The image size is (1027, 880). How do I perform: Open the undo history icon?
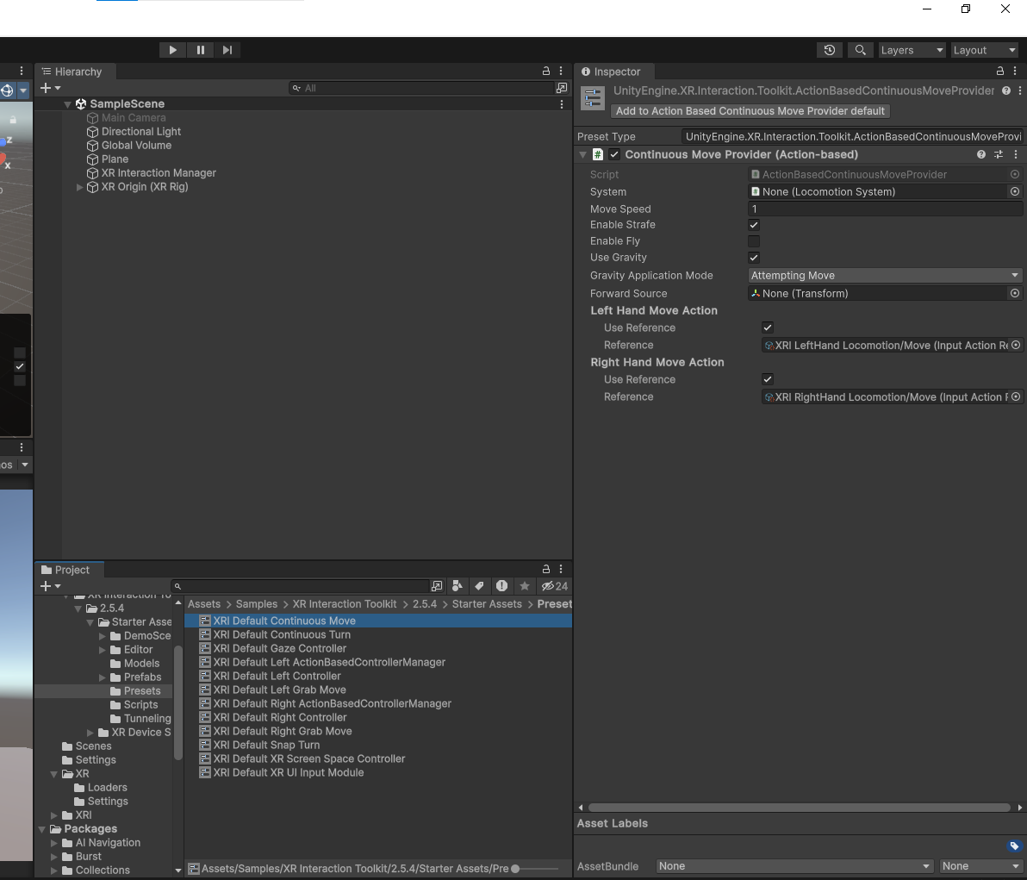coord(829,50)
